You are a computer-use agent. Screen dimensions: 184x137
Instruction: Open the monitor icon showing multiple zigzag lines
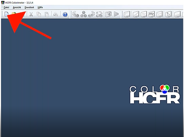click(151, 14)
